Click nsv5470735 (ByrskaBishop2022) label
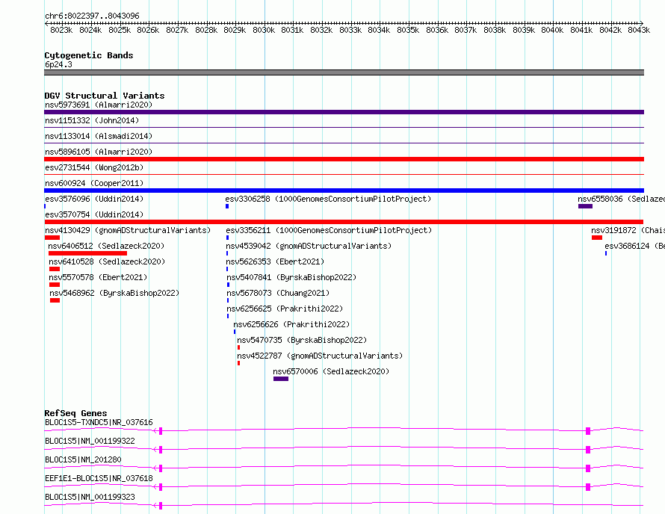This screenshot has width=665, height=514. 302,340
